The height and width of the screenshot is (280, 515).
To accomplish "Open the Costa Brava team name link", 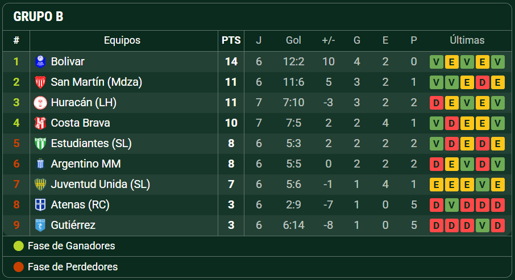I will click(x=81, y=123).
